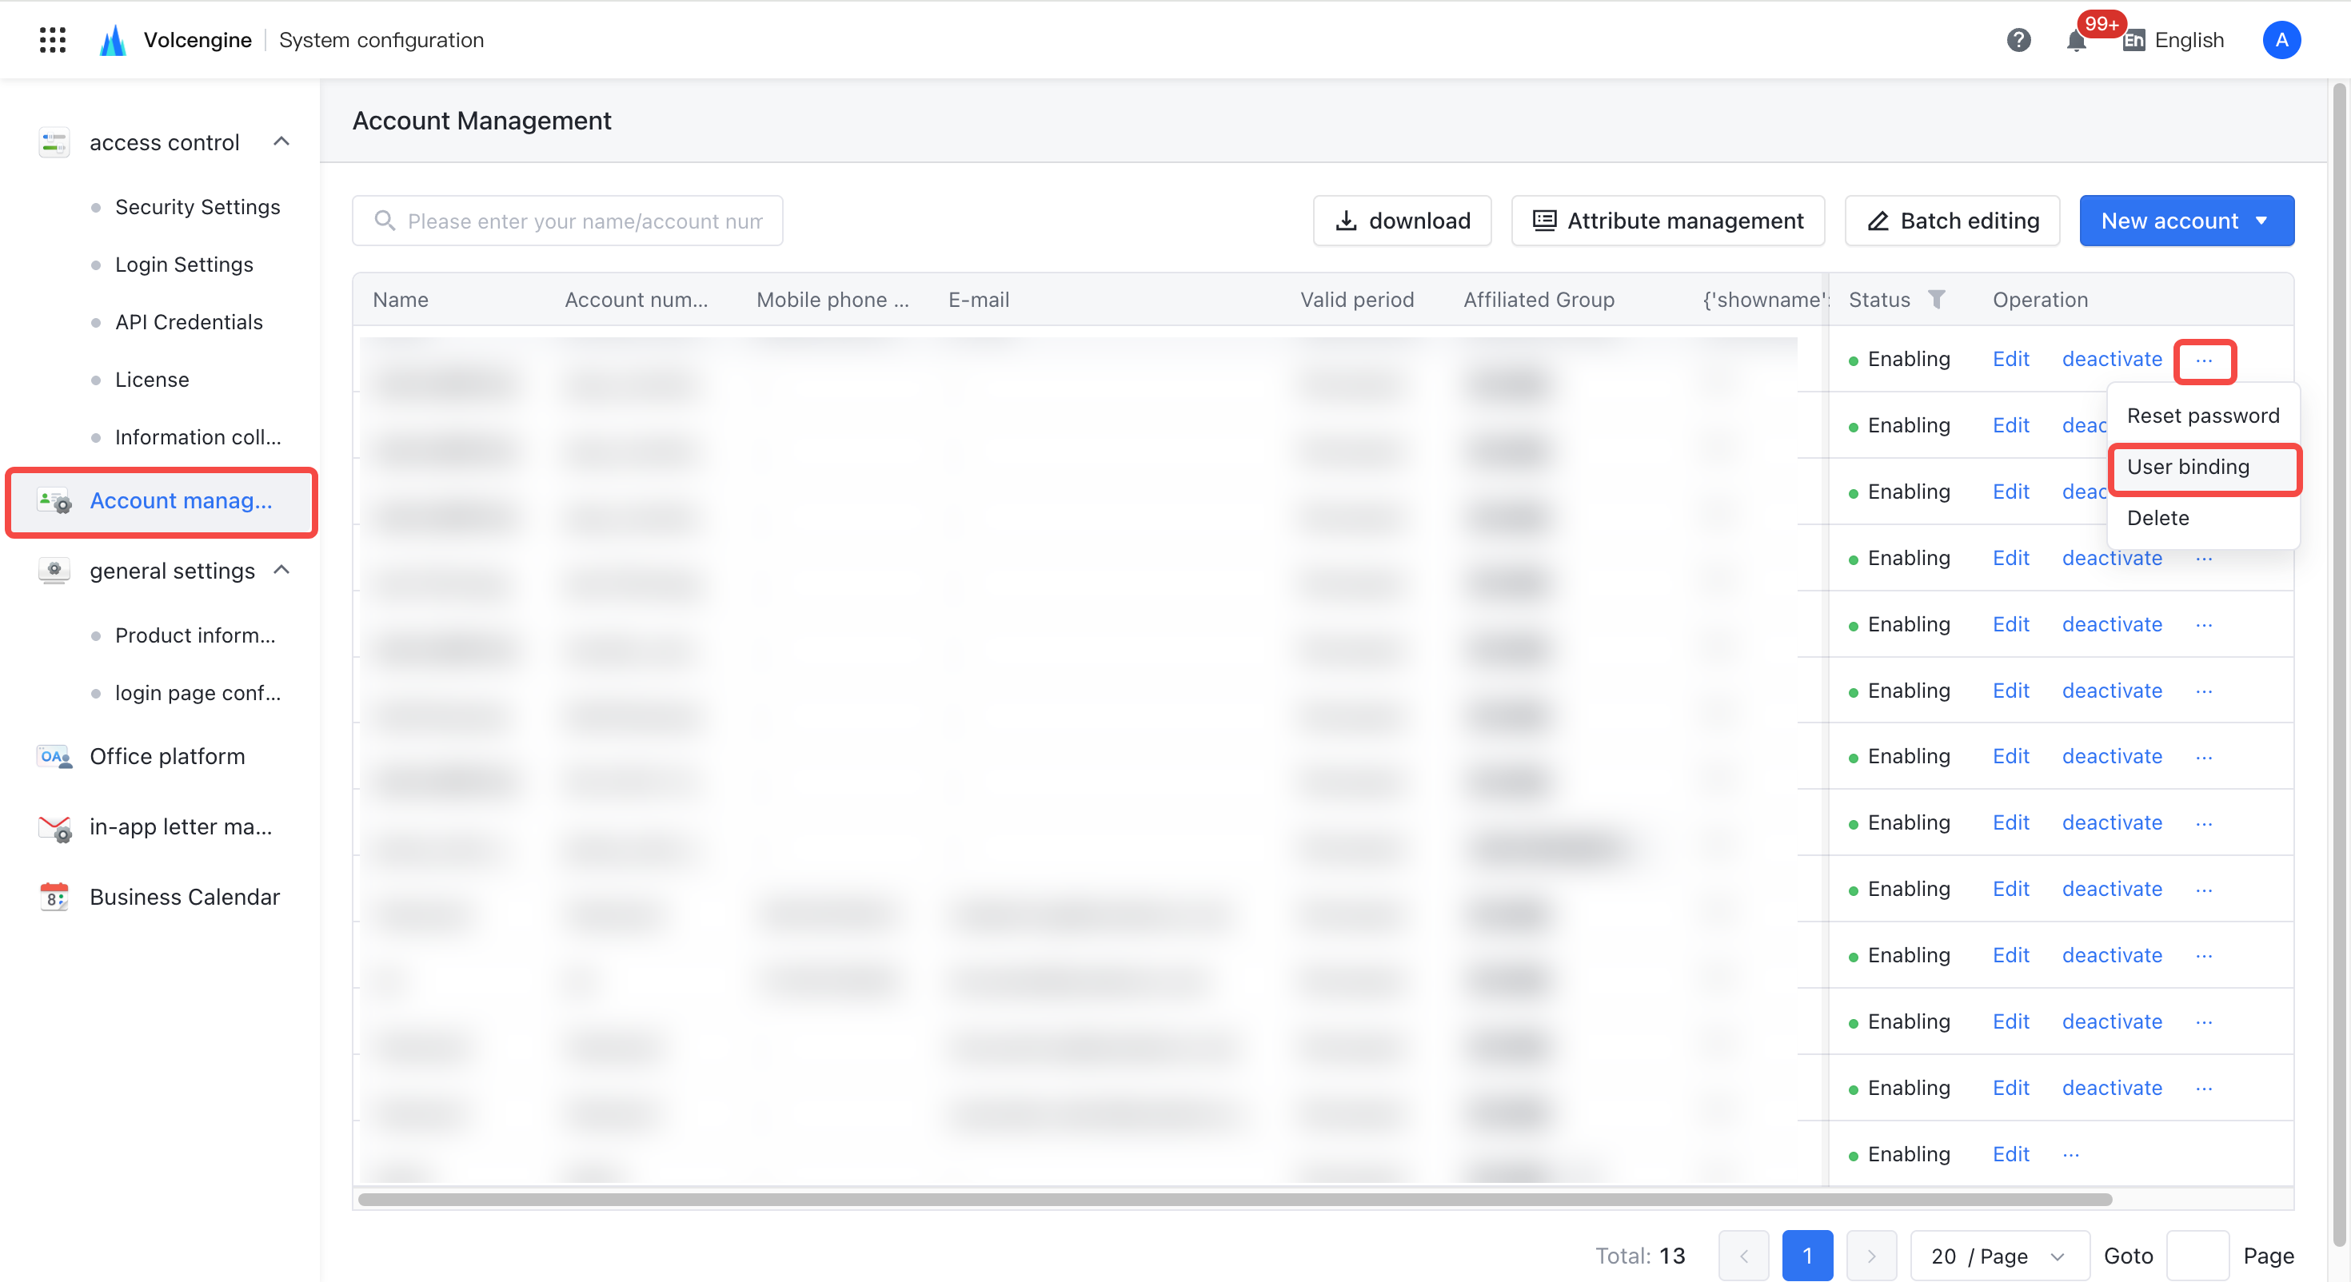Viewport: 2351px width, 1282px height.
Task: Select Reset password in the menu
Action: pos(2202,416)
